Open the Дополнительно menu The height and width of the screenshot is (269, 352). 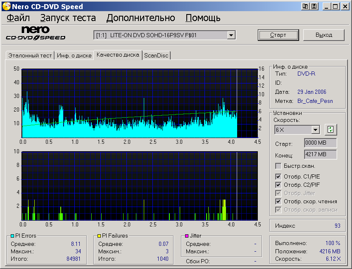pyautogui.click(x=140, y=18)
